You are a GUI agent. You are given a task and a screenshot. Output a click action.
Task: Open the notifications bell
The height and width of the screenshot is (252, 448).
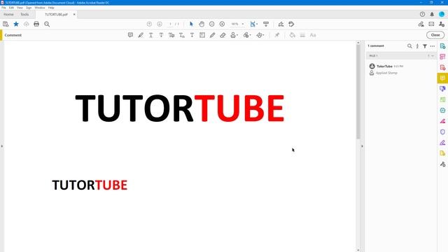[432, 14]
